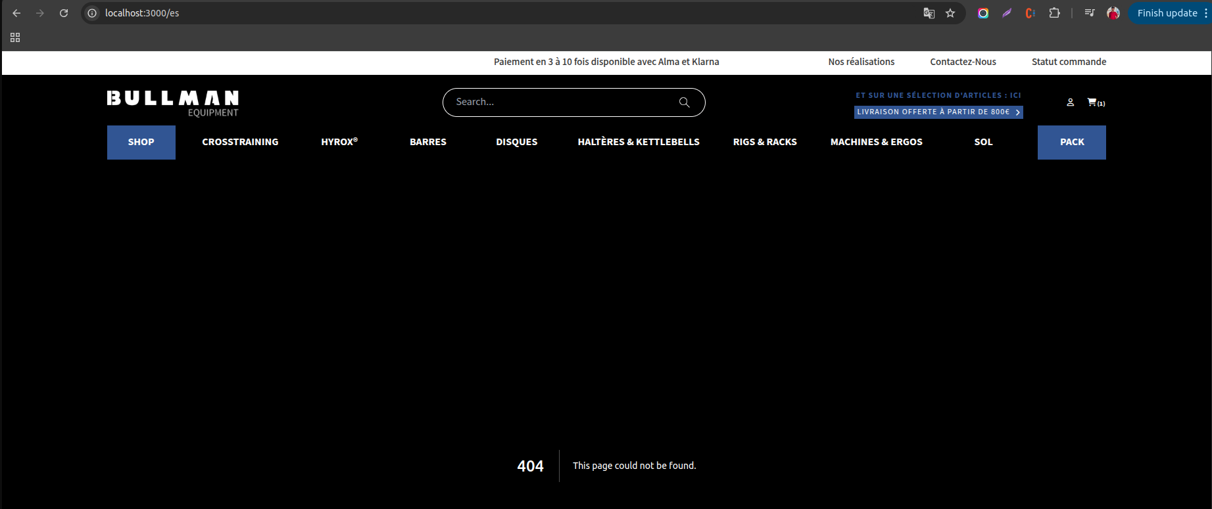Focus the Search input field
1212x509 pixels.
[559, 102]
